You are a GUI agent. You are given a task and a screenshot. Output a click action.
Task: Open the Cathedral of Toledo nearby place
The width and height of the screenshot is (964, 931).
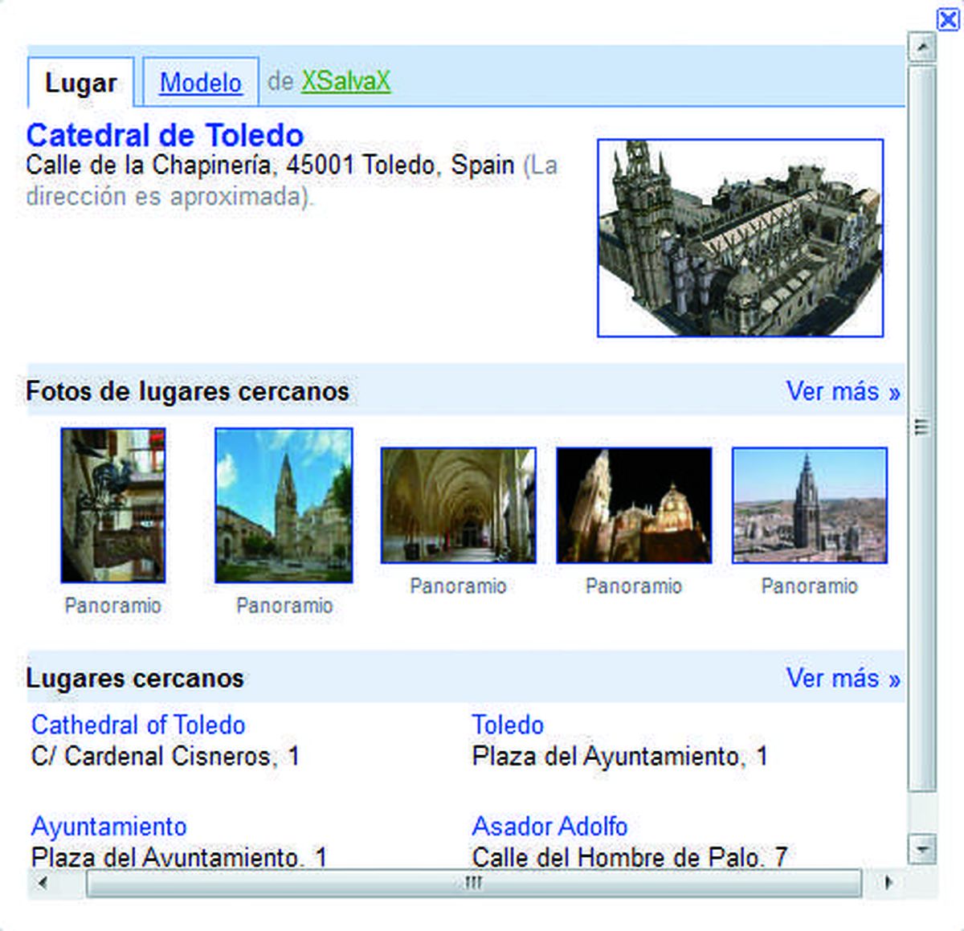click(x=138, y=725)
